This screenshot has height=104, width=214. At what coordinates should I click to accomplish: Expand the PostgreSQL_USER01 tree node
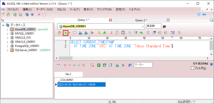8,46
